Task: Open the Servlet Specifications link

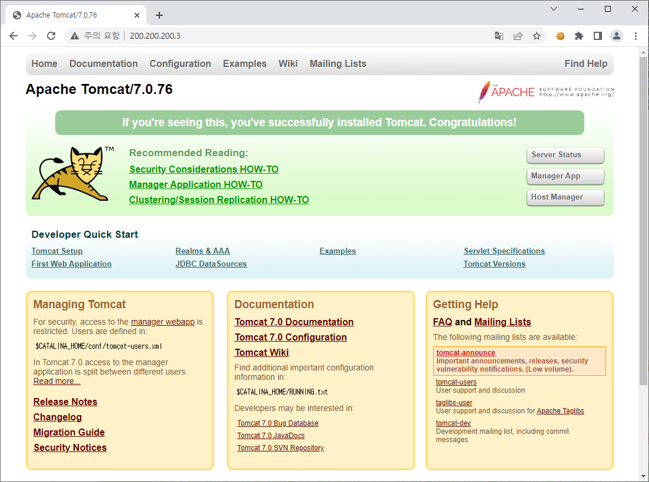Action: click(504, 251)
